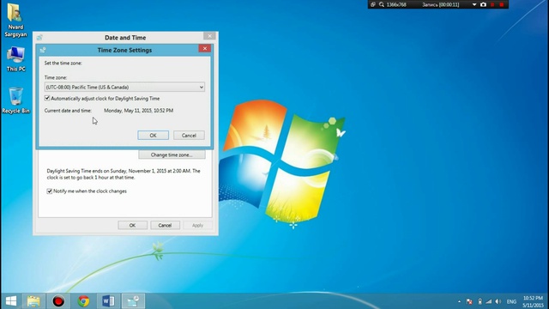Open the Nvard Sargsyan desktop folder

click(x=15, y=21)
